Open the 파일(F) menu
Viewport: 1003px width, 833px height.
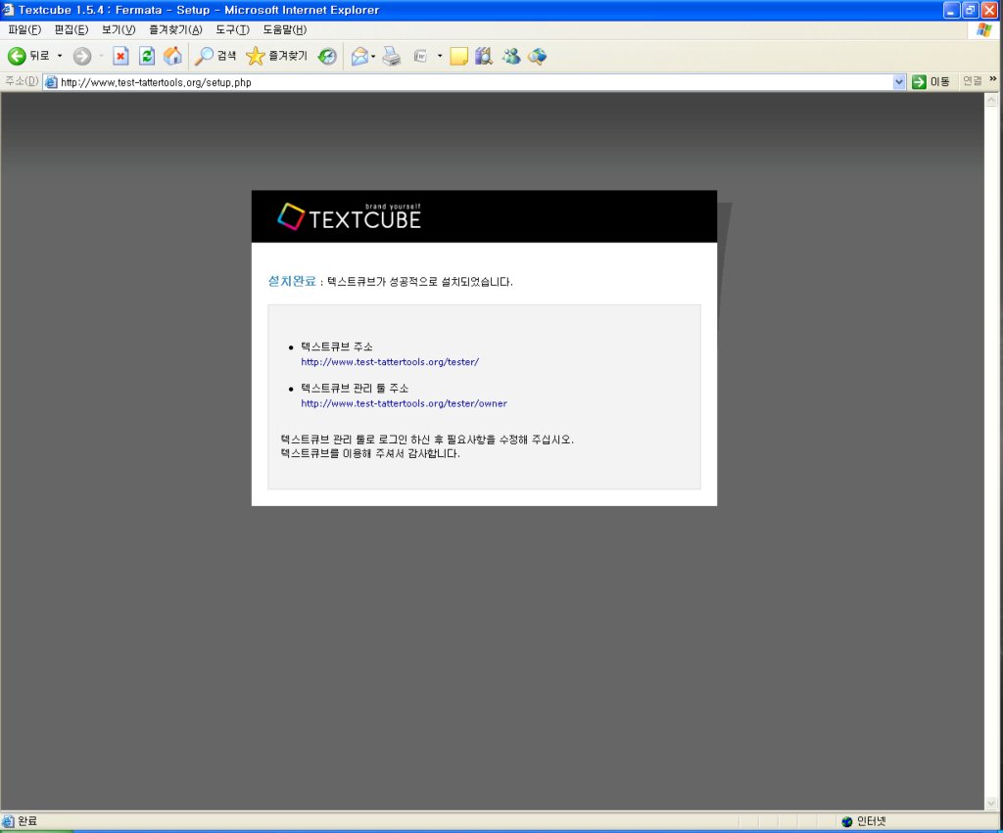pyautogui.click(x=24, y=29)
